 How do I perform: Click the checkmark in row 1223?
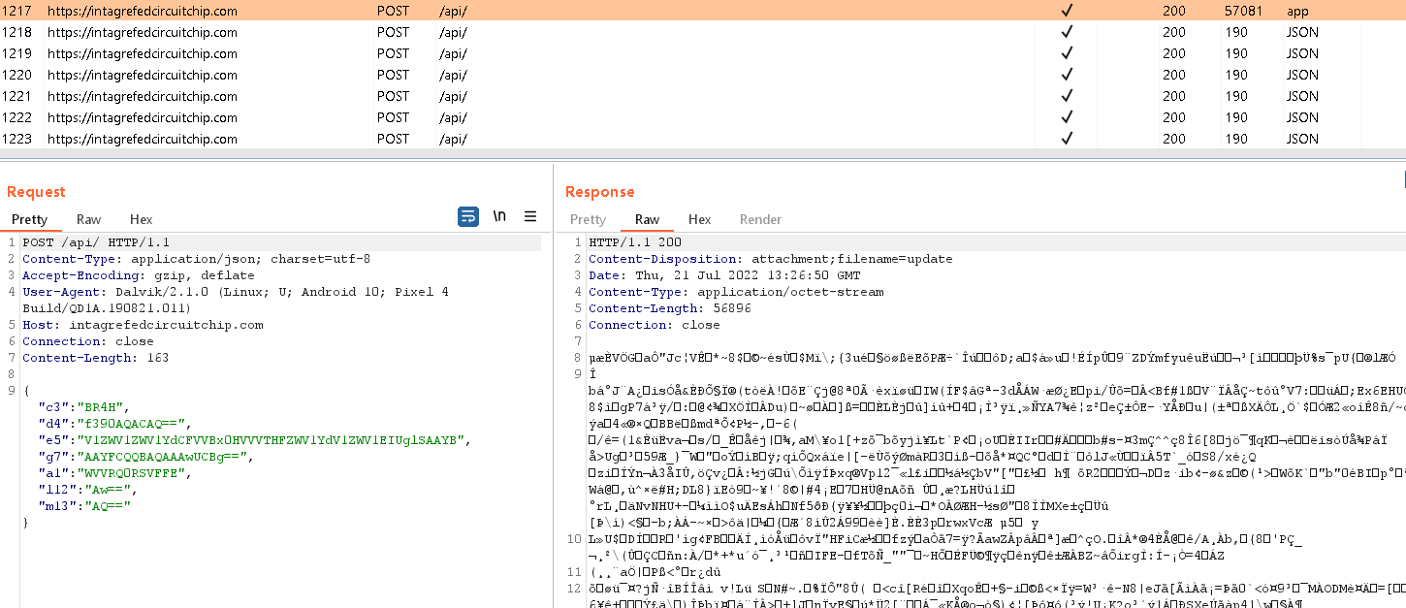pos(1067,140)
